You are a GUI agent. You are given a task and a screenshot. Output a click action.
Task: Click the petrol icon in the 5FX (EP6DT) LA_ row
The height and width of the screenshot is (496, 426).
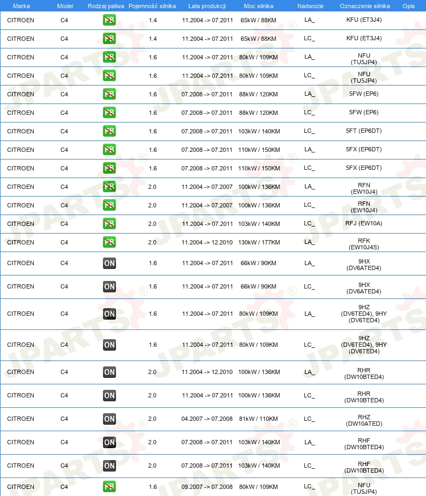pyautogui.click(x=109, y=150)
